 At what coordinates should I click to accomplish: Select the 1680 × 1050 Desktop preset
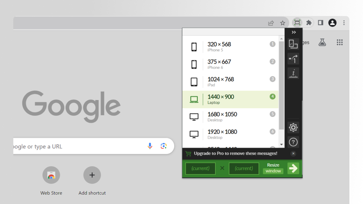click(231, 117)
